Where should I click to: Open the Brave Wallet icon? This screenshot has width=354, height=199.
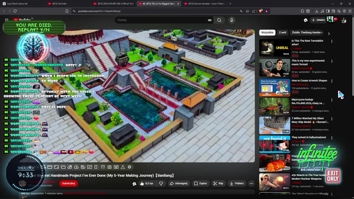tap(333, 11)
